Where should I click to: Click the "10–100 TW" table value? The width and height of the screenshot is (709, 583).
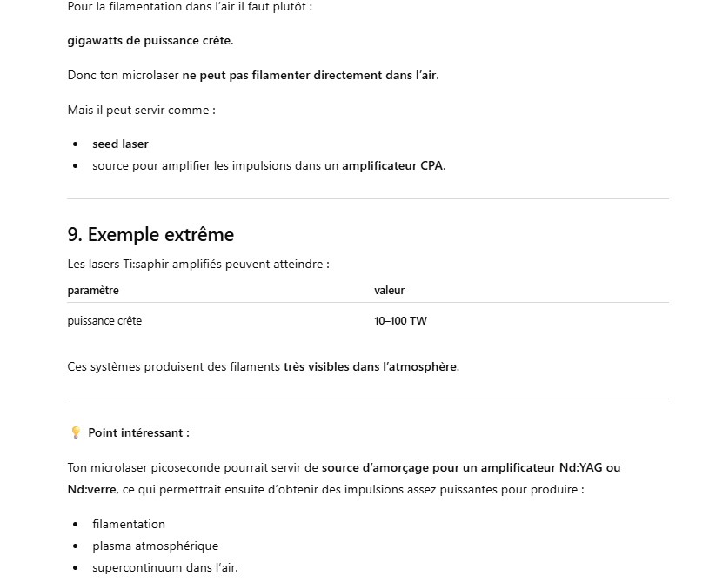[x=400, y=320]
